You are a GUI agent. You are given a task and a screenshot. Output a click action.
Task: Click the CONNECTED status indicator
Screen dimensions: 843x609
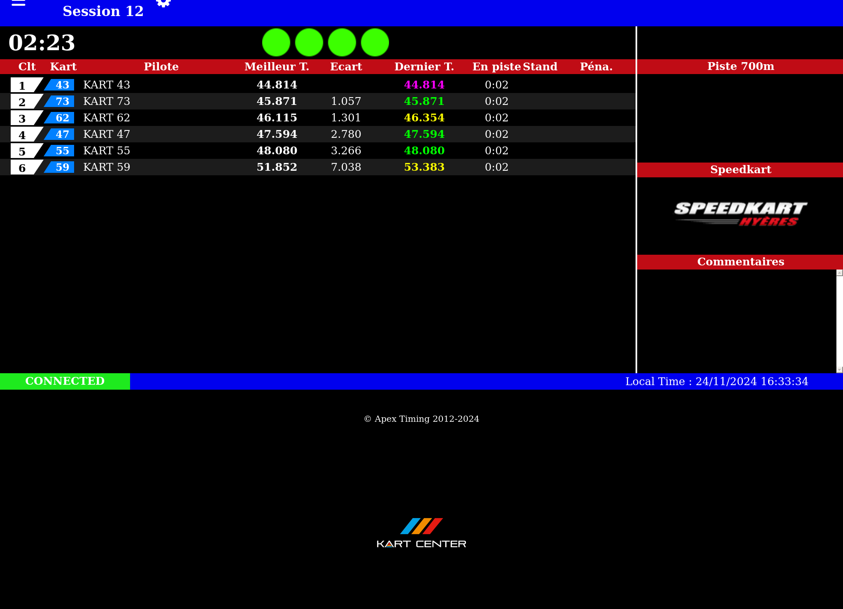pos(65,381)
